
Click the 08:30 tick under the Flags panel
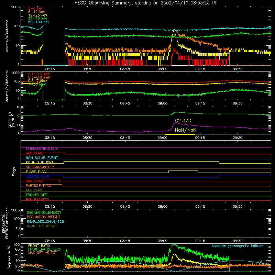87,207
